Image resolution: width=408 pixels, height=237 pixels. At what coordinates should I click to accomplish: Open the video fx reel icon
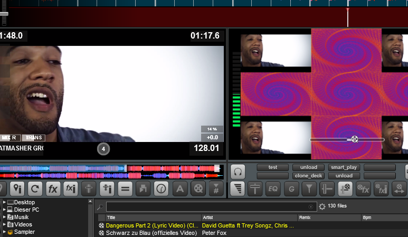[x=363, y=188]
